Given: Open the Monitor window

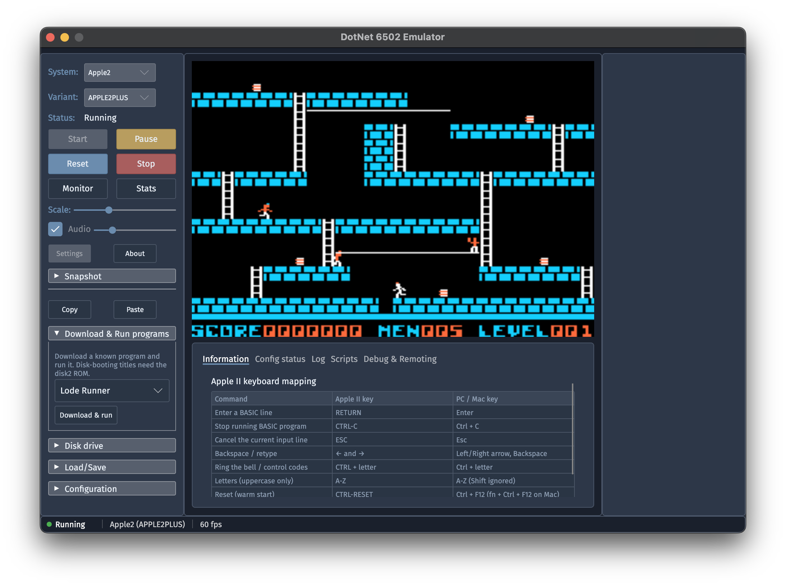Looking at the screenshot, I should pos(78,189).
